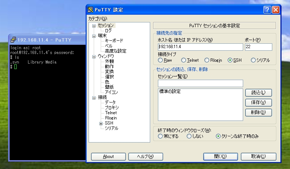Click the port number field

(259, 47)
